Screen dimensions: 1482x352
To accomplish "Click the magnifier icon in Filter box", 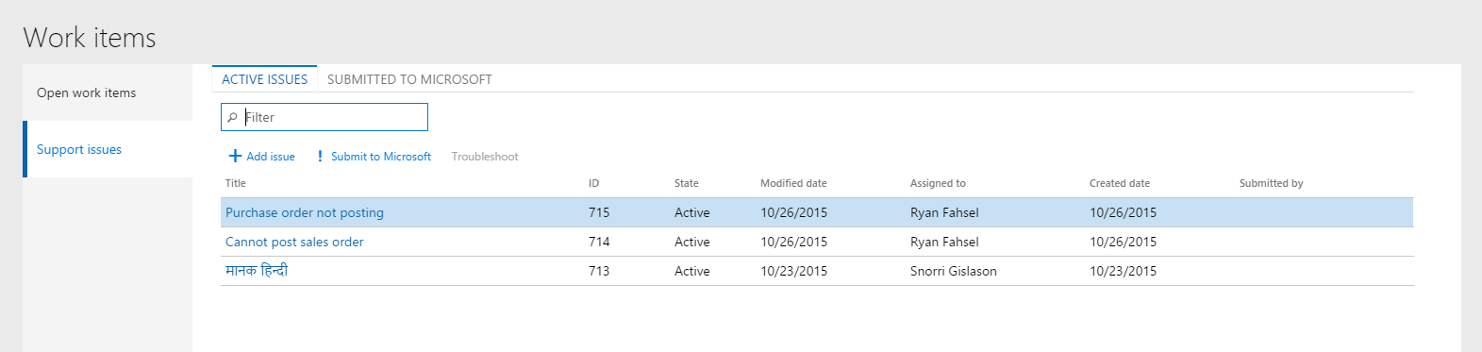I will pyautogui.click(x=232, y=118).
